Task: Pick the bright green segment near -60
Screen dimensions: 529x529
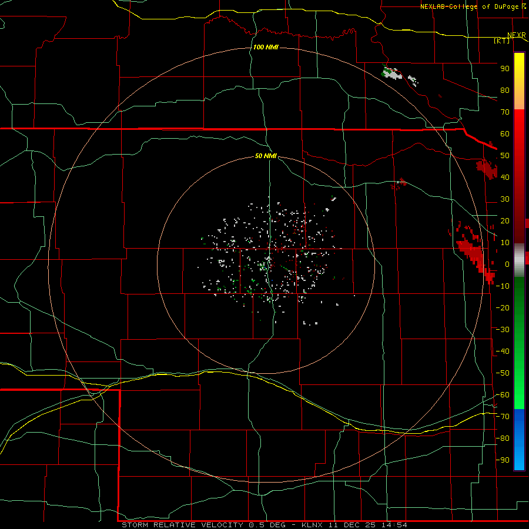Action: [x=519, y=395]
